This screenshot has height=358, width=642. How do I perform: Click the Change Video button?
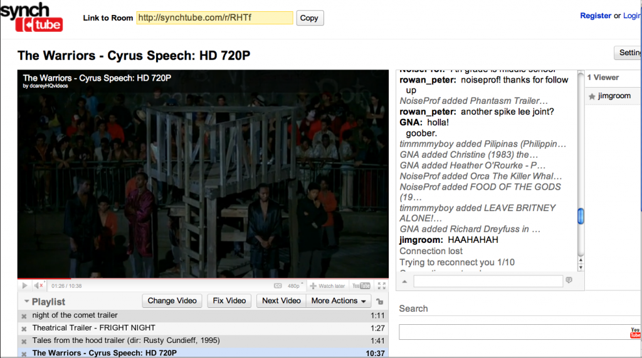172,301
